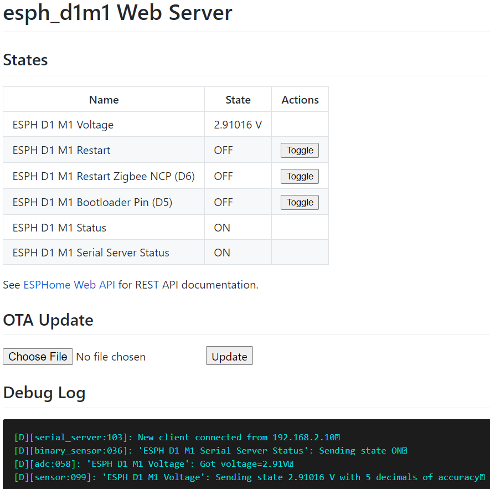490x489 pixels.
Task: Click the 2.91016 V voltage reading
Action: (238, 125)
